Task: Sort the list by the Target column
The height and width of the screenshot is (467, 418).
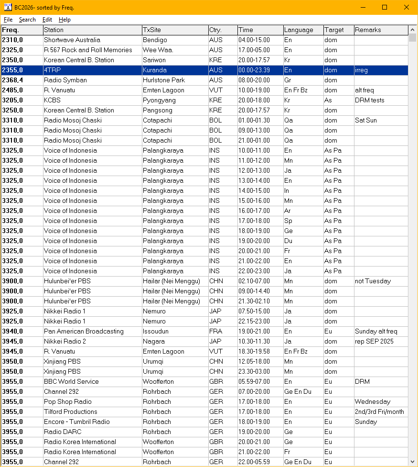Action: (337, 30)
